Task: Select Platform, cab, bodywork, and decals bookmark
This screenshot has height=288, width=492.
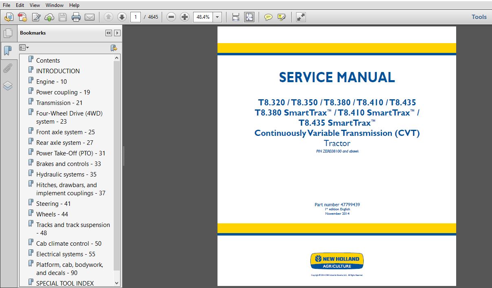Action: [69, 268]
